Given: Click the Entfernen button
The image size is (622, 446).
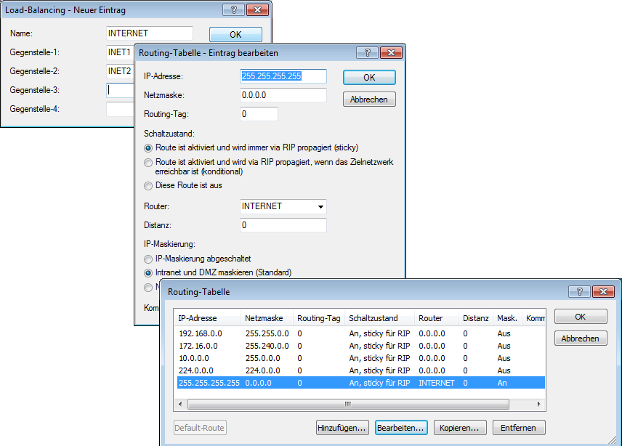Looking at the screenshot, I should (x=519, y=428).
